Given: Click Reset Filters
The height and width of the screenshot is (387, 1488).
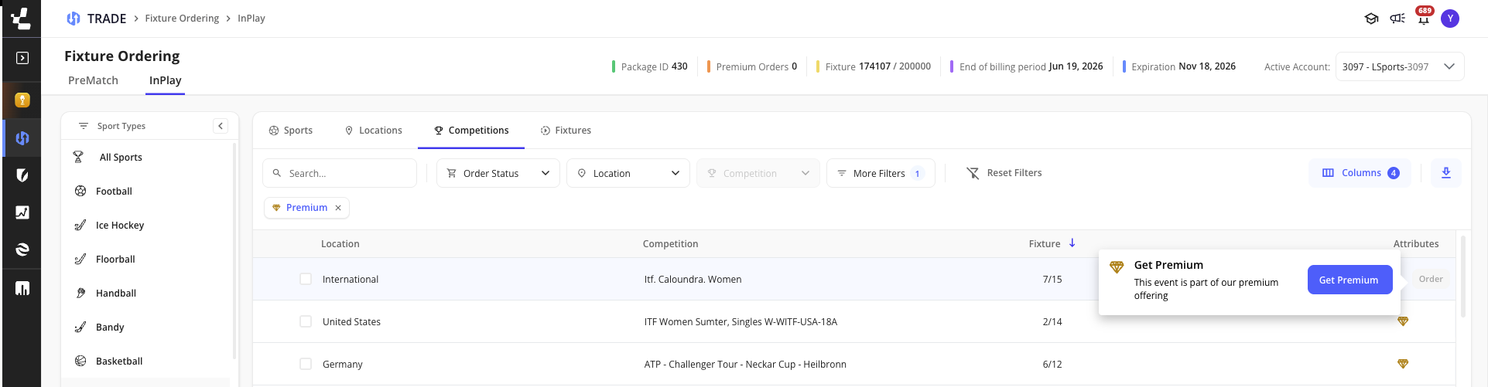Looking at the screenshot, I should pyautogui.click(x=1004, y=173).
